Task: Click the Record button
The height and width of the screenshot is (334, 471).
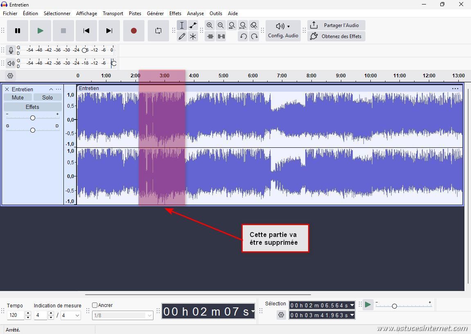Action: tap(133, 31)
